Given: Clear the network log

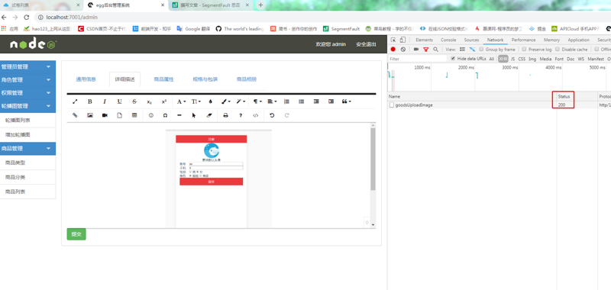Looking at the screenshot, I should click(403, 50).
